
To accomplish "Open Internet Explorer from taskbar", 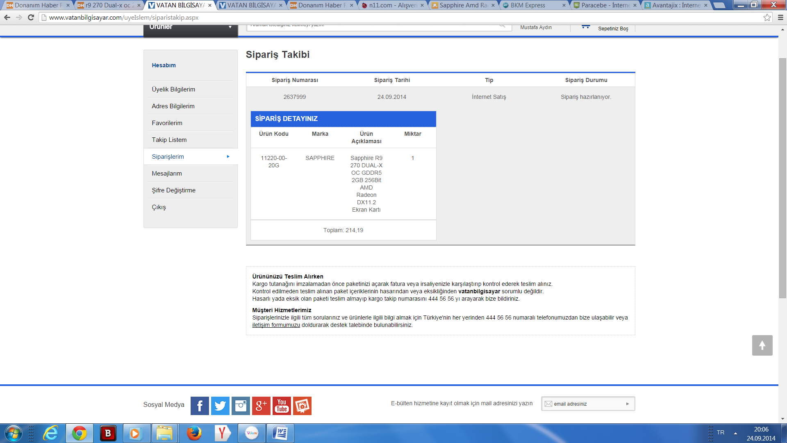I will [x=51, y=433].
